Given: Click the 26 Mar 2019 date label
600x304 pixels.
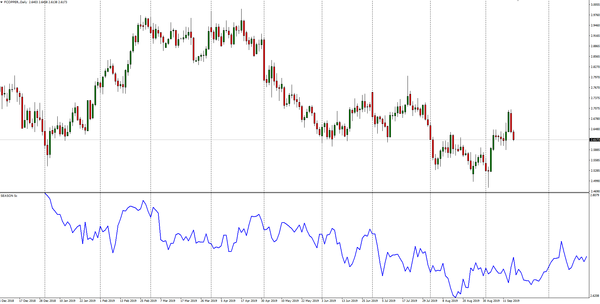Looking at the screenshot, I should [x=209, y=301].
